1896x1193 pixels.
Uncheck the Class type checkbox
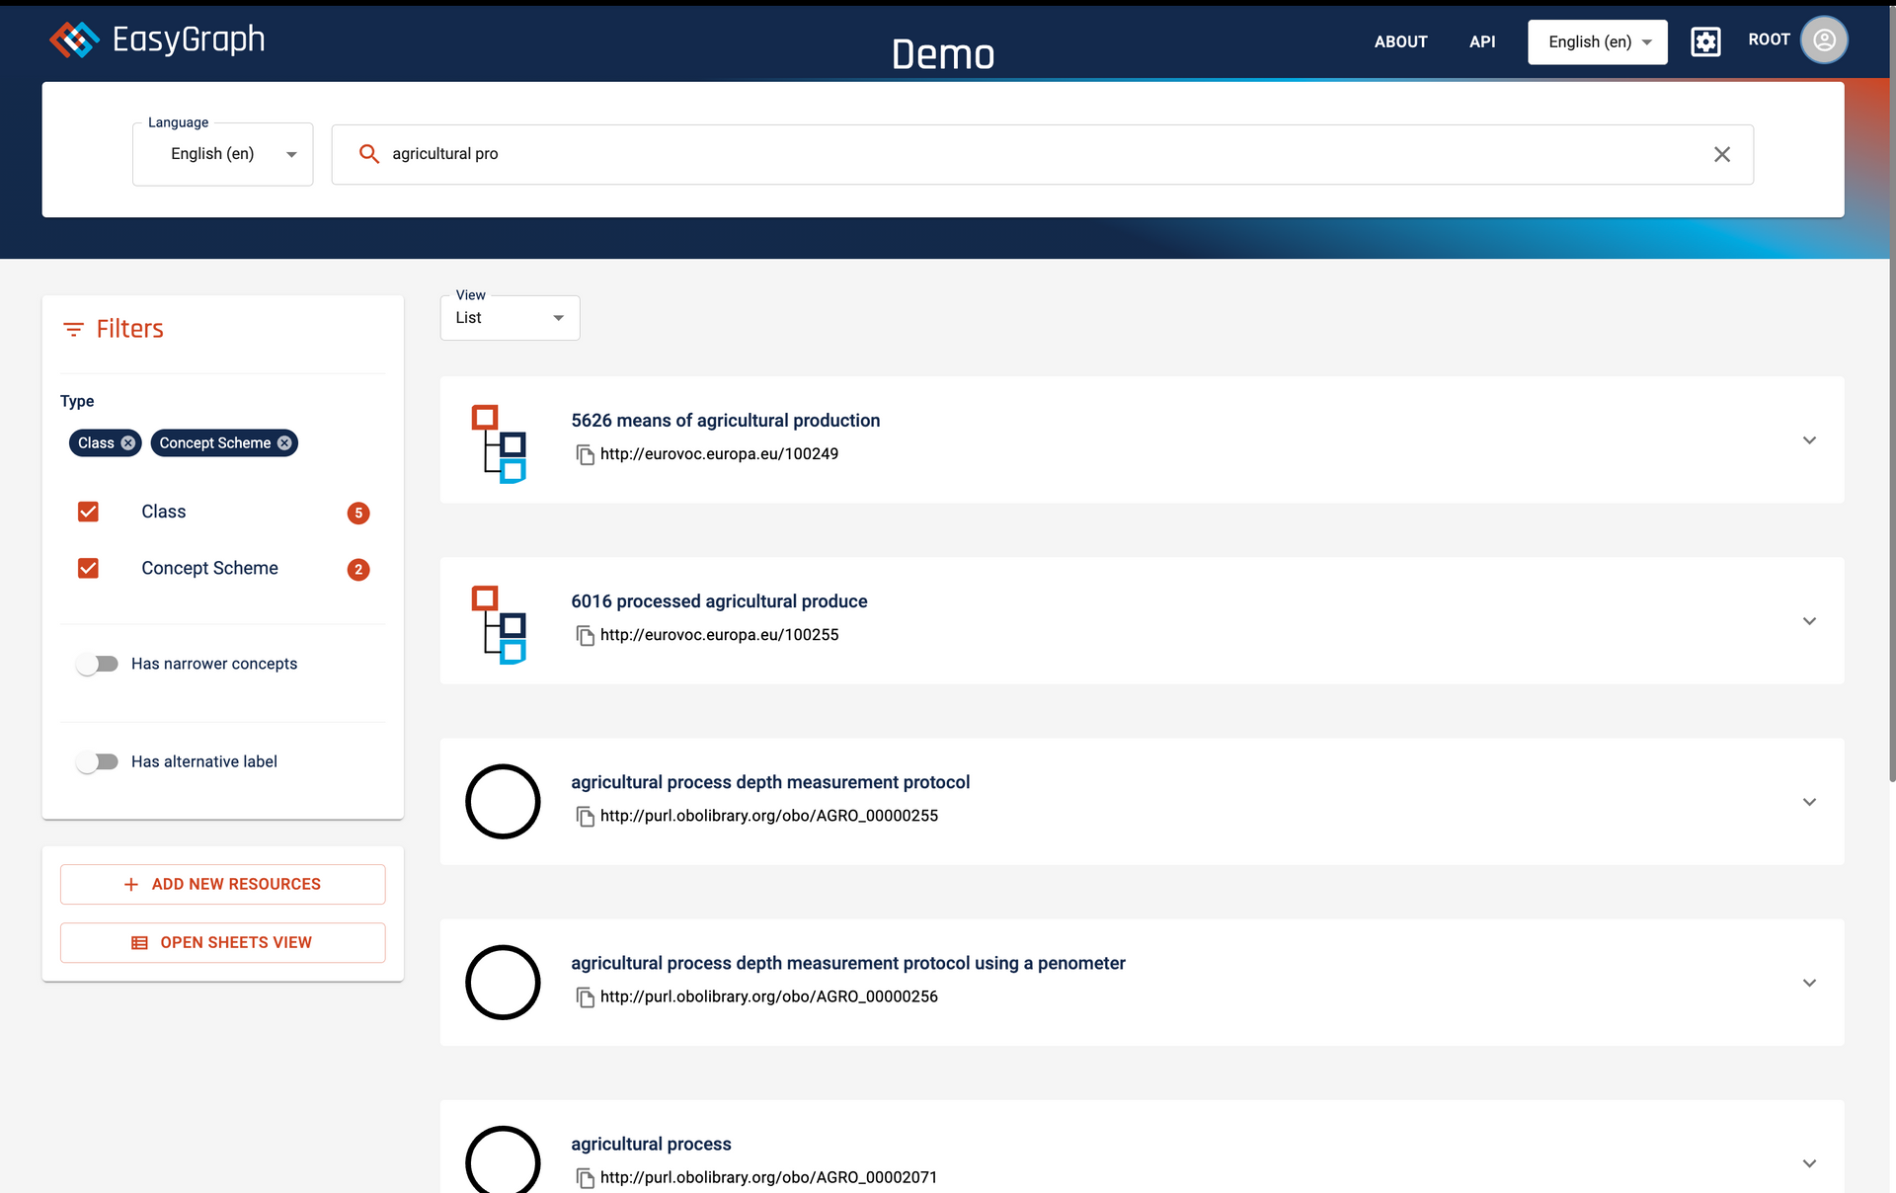(88, 512)
